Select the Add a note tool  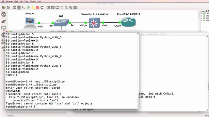(x=48, y=7)
